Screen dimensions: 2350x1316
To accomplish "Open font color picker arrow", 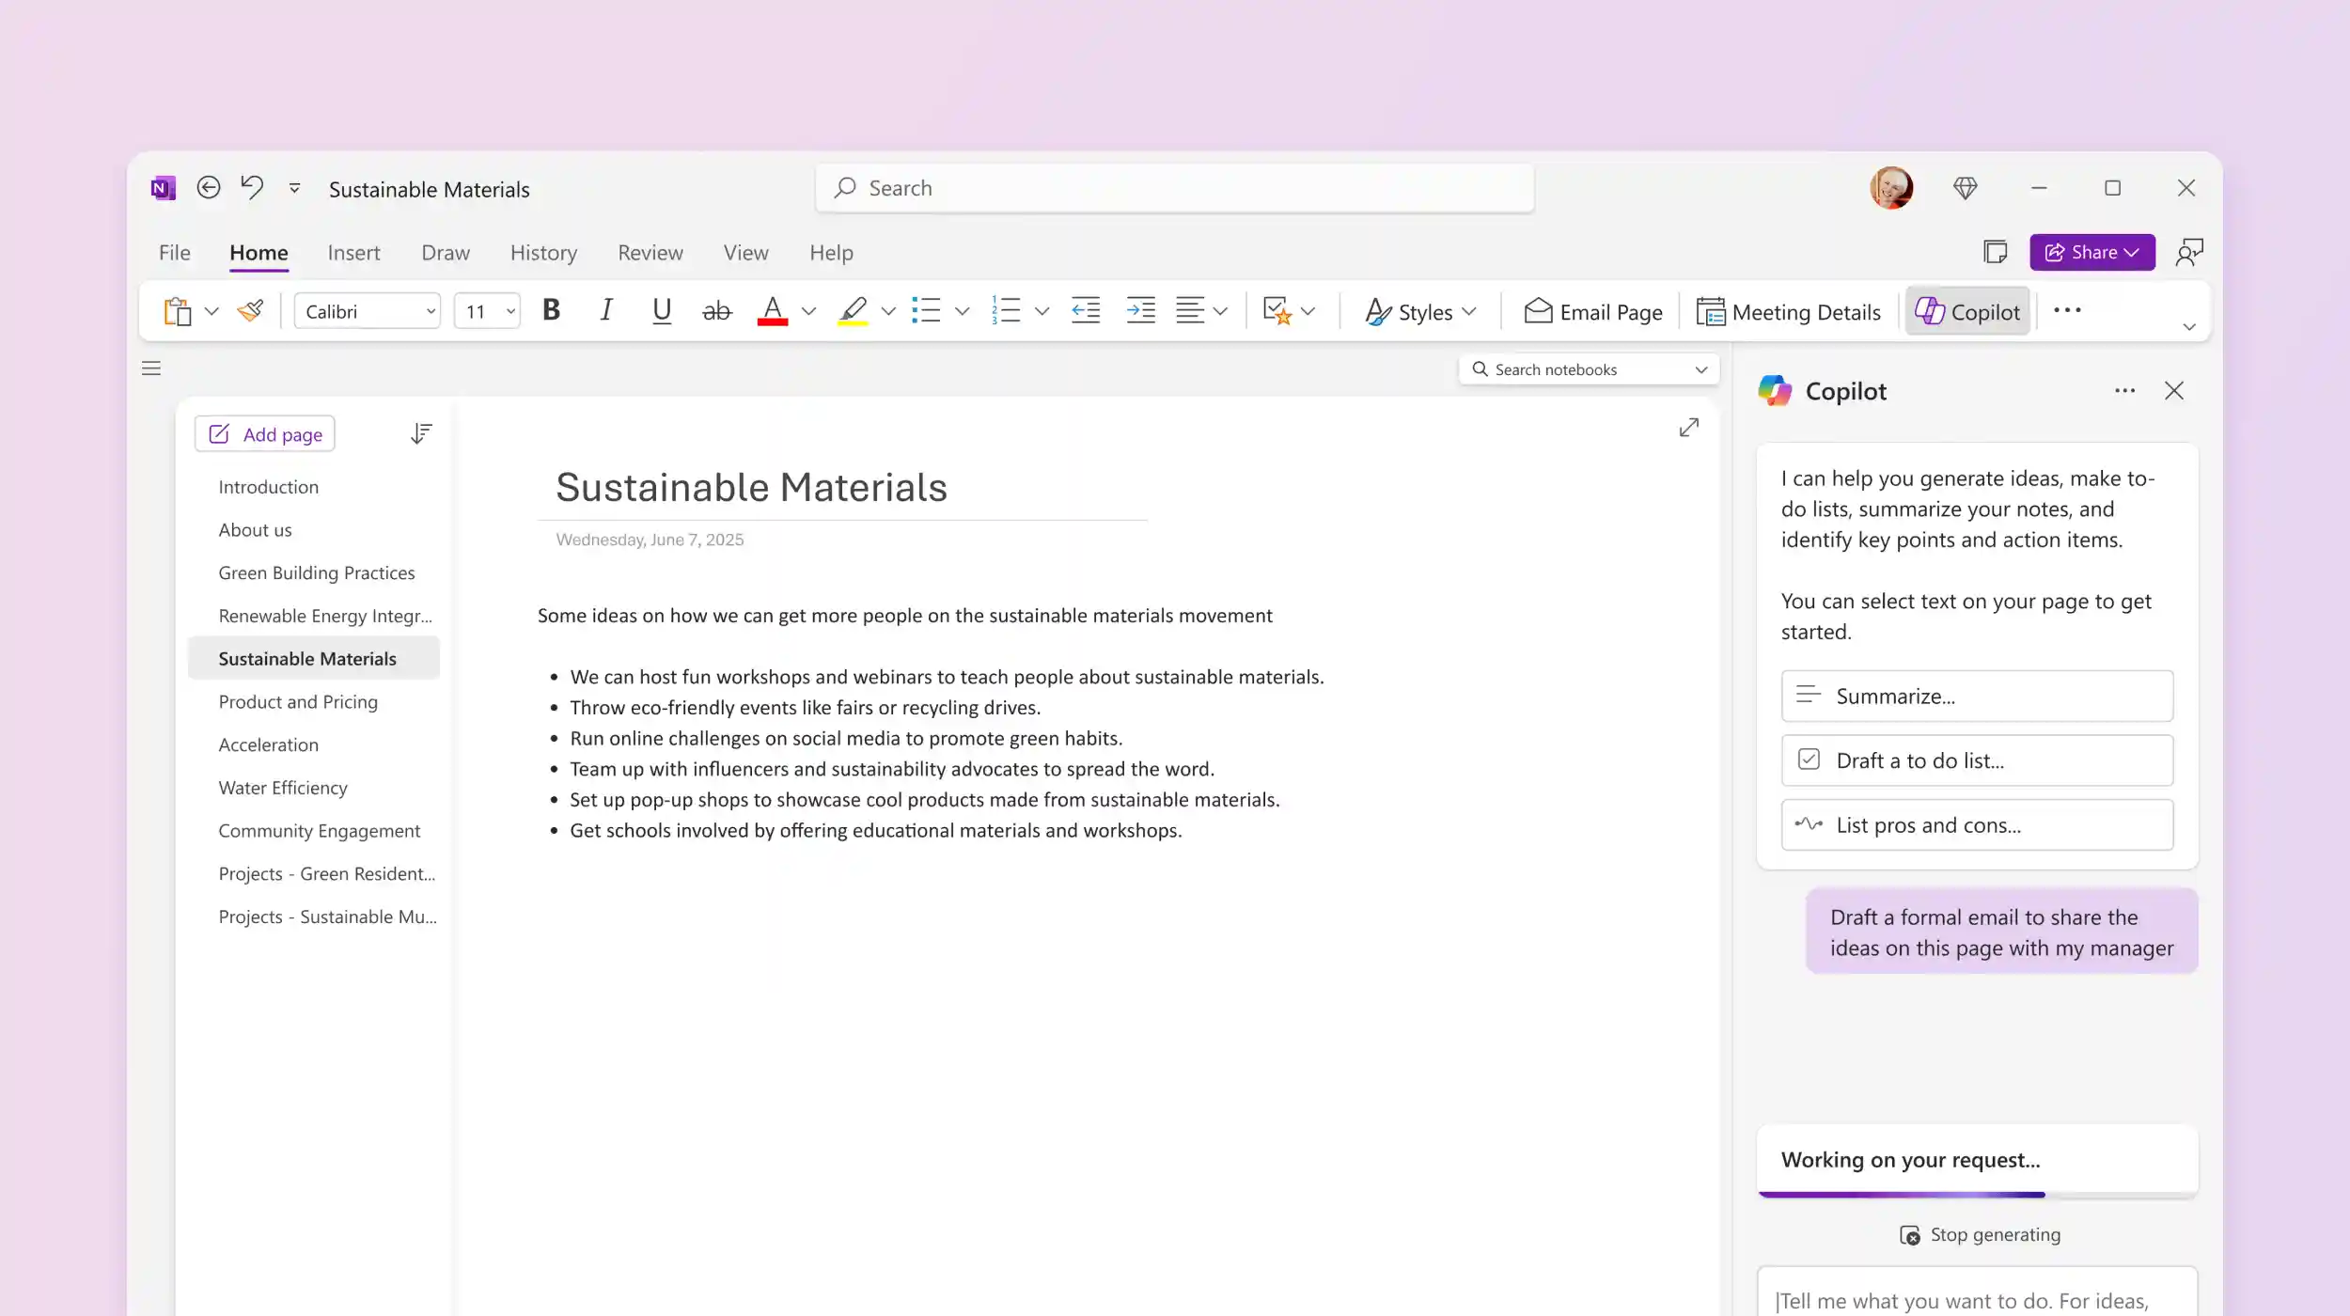I will (808, 311).
